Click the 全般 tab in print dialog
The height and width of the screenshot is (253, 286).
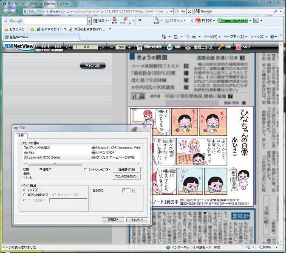pyautogui.click(x=21, y=136)
